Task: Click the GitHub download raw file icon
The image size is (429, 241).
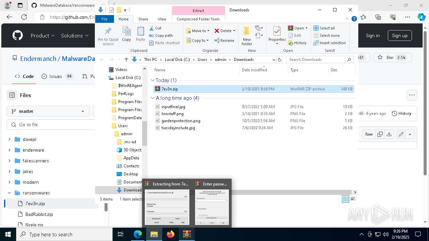Action: point(389,134)
